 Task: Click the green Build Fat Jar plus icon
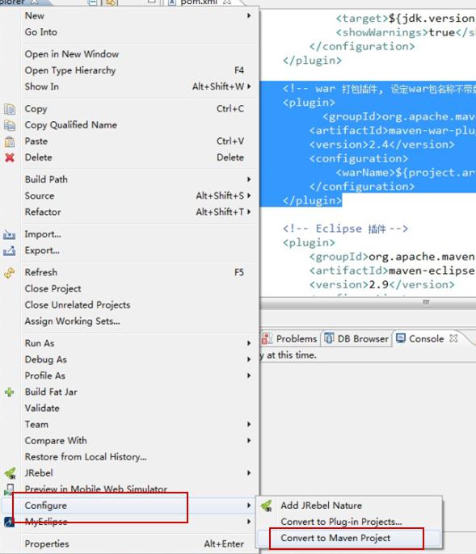pyautogui.click(x=10, y=392)
